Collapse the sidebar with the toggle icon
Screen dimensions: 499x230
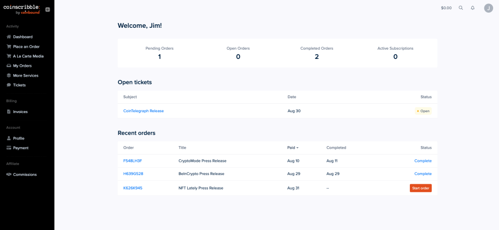click(47, 9)
